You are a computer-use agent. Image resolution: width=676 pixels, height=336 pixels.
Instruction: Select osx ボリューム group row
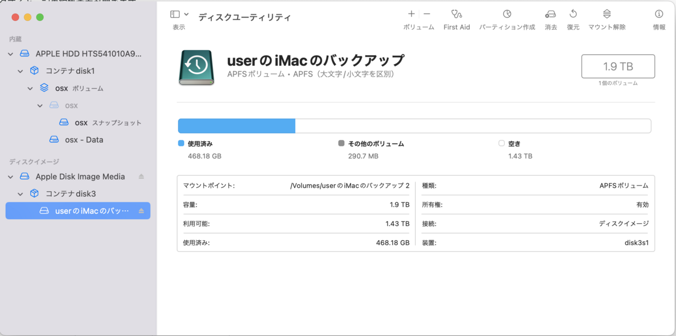[78, 89]
